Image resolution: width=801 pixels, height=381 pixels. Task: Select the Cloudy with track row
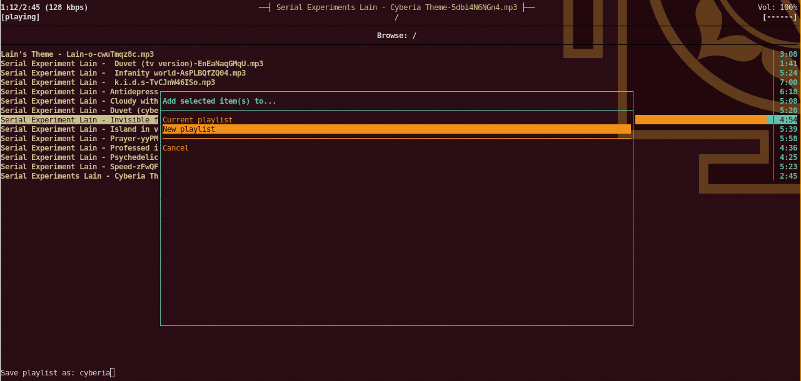click(x=80, y=101)
